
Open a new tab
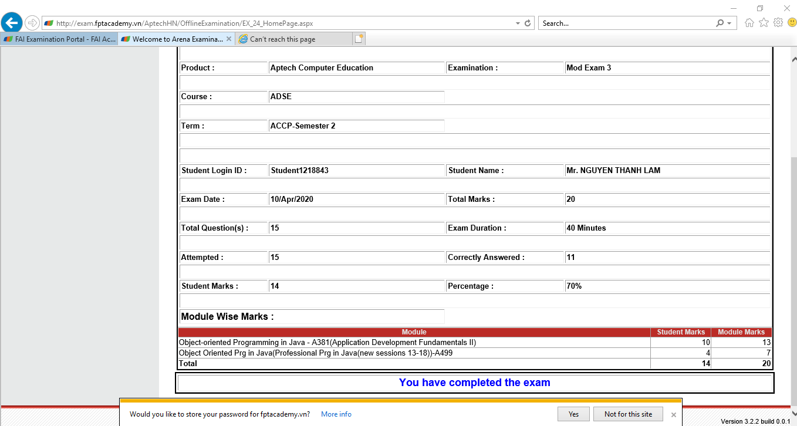(359, 39)
